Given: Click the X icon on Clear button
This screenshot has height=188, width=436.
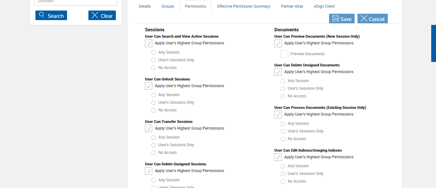Looking at the screenshot, I should pyautogui.click(x=95, y=15).
